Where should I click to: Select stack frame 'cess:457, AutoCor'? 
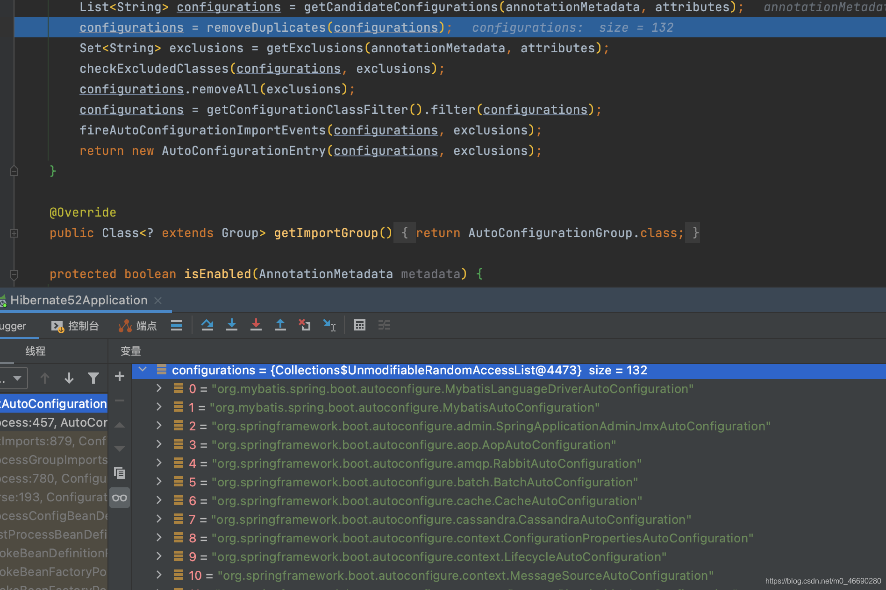point(54,422)
